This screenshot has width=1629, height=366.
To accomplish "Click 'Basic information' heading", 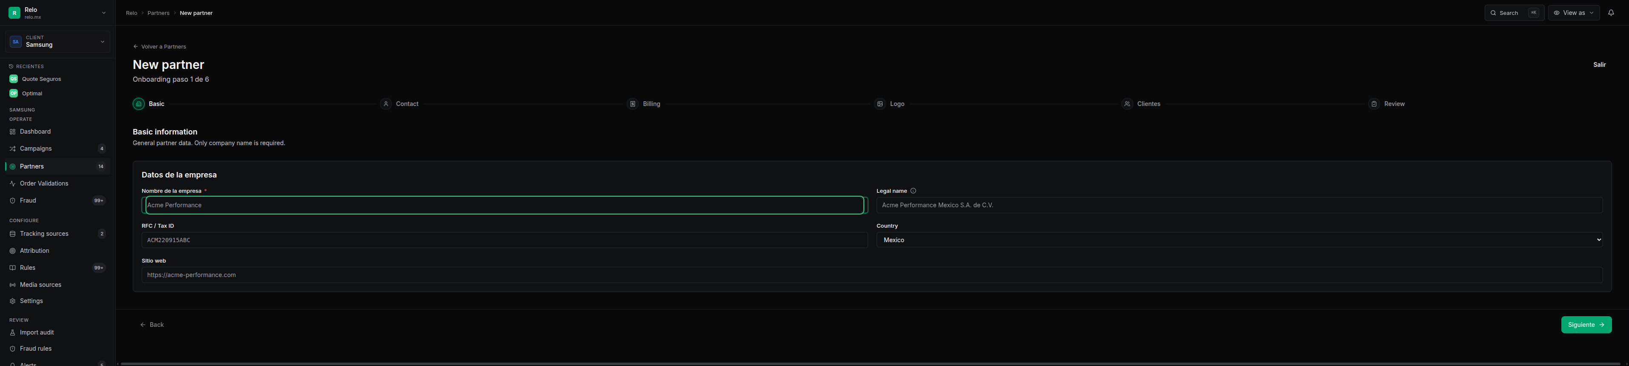I will (x=165, y=132).
